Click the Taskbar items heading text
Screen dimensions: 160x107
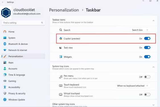[59, 20]
